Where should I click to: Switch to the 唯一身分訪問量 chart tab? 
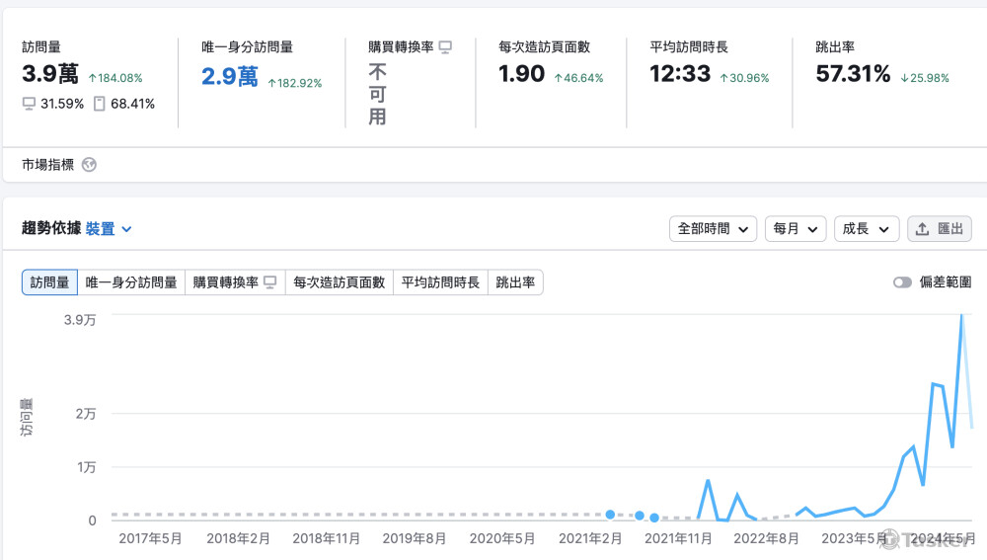(131, 282)
